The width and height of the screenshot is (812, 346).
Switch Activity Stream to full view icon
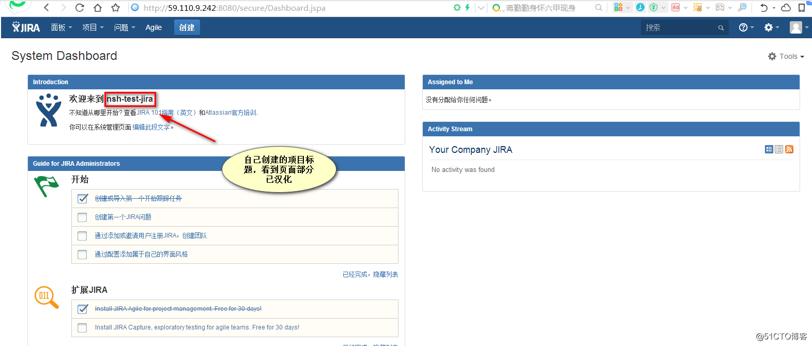point(769,149)
